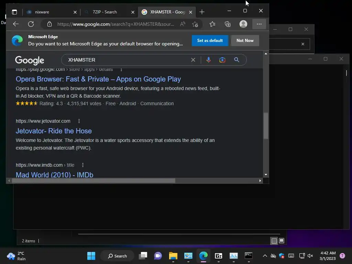
Task: View site information lock icon
Action: (49, 24)
